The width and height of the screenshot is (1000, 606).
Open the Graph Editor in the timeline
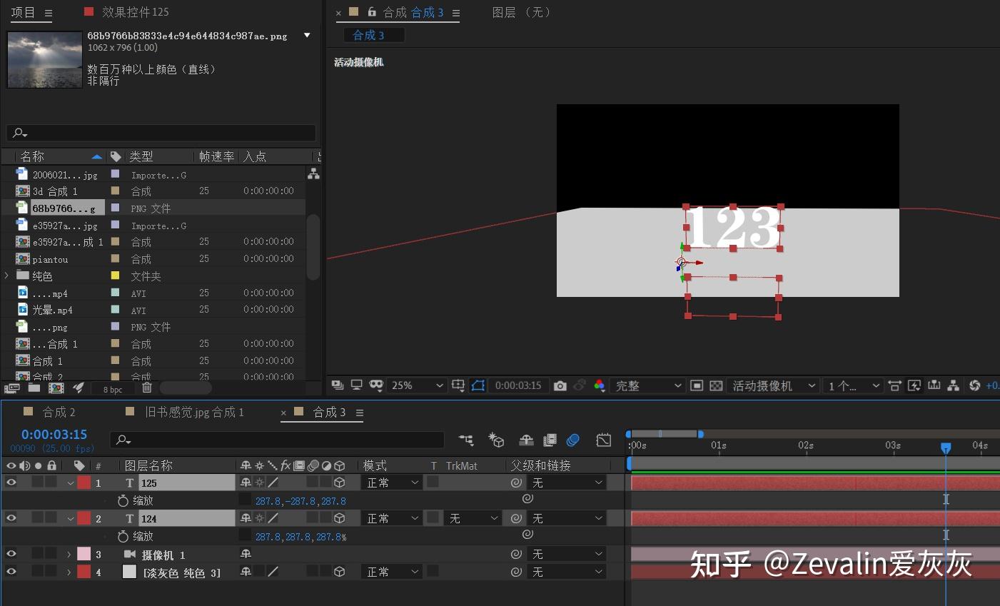(603, 440)
